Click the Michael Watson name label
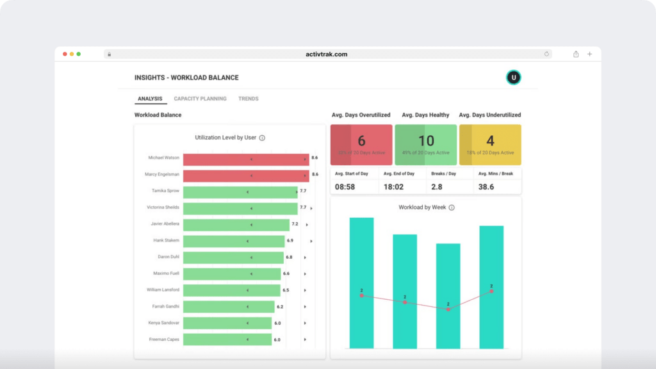This screenshot has height=369, width=656. [163, 158]
